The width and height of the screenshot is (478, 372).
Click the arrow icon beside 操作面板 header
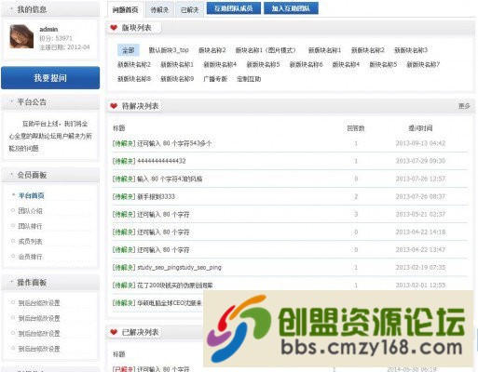(11, 282)
